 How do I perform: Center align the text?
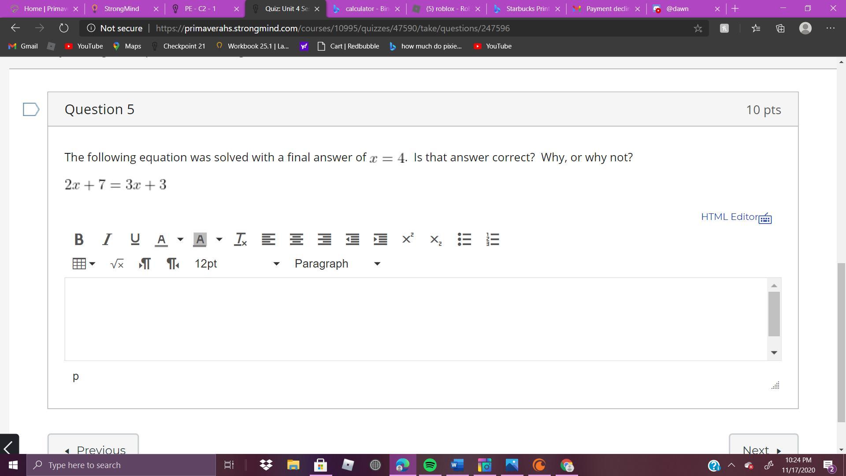click(296, 239)
